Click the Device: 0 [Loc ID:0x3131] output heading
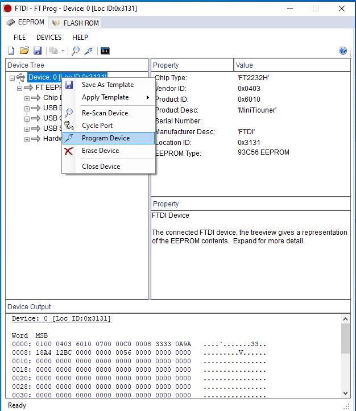356x411 pixels. (61, 318)
